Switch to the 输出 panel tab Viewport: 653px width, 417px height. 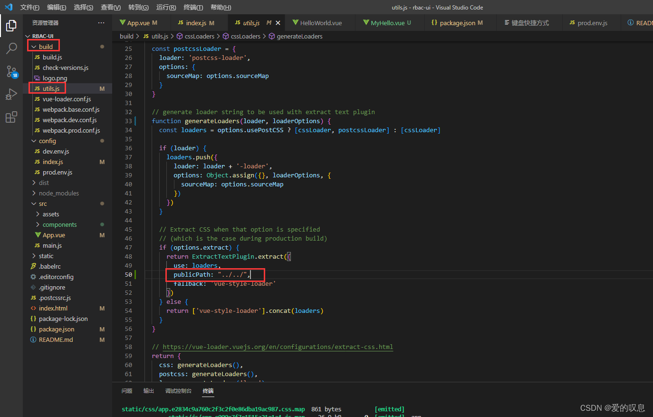148,390
